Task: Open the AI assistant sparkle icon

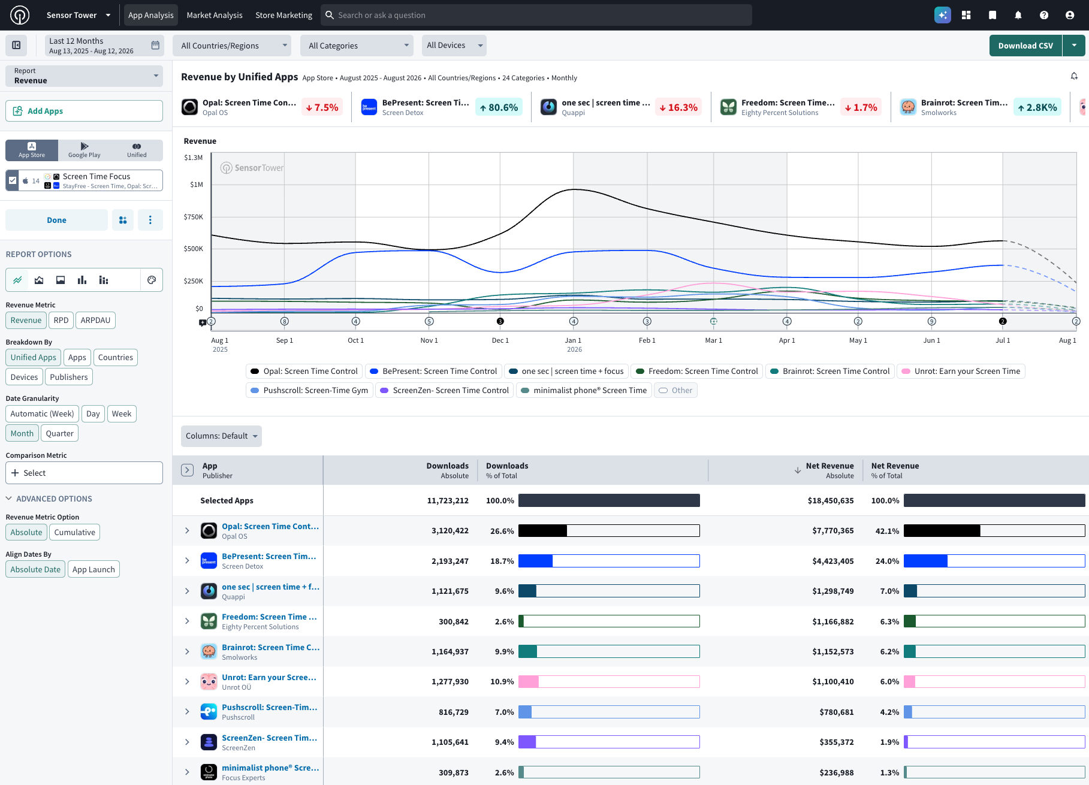Action: tap(942, 15)
